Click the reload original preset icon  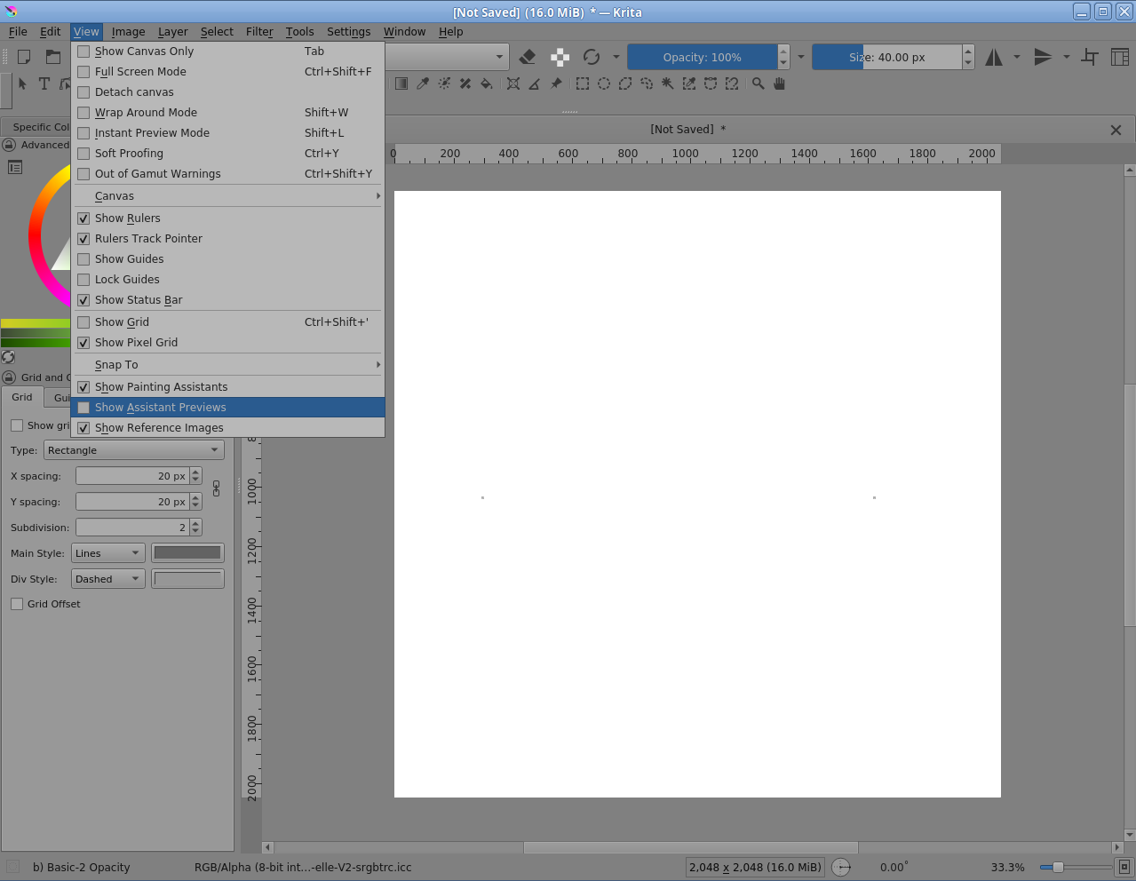[592, 57]
